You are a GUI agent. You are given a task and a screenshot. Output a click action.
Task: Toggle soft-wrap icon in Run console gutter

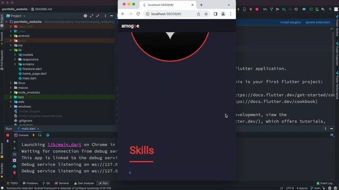(14, 154)
